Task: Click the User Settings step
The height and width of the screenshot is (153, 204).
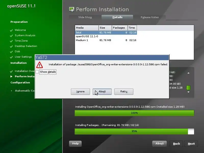Action: pos(23,57)
